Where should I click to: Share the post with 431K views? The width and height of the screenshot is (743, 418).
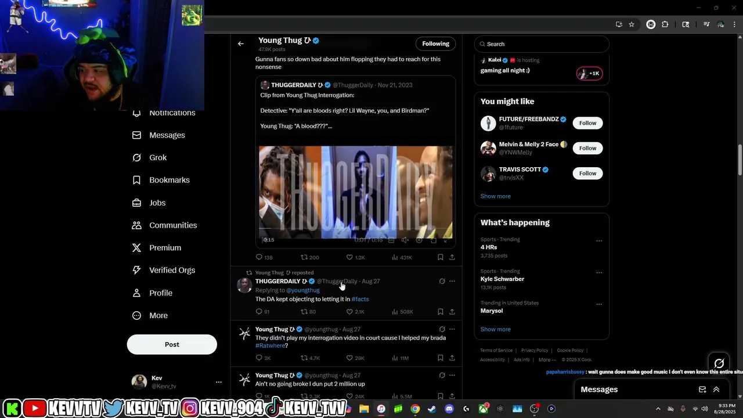tap(452, 257)
